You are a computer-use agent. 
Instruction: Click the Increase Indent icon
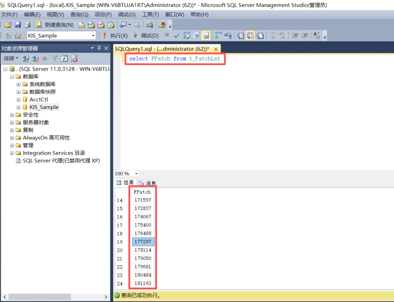coord(304,35)
